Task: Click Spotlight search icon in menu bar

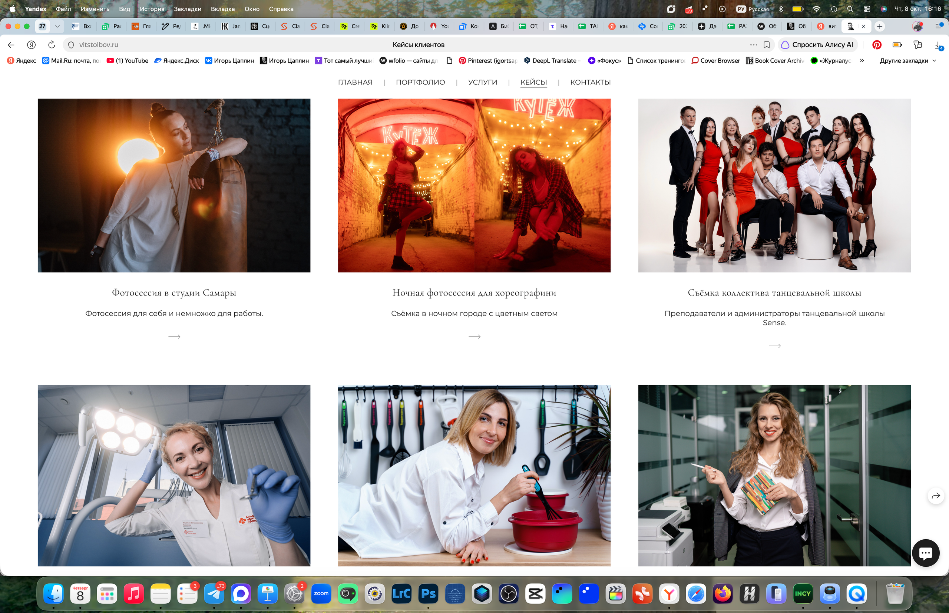Action: (850, 9)
